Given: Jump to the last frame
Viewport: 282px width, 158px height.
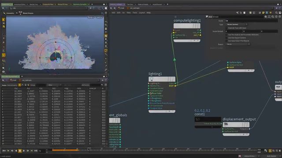Looking at the screenshot, I should [36, 151].
